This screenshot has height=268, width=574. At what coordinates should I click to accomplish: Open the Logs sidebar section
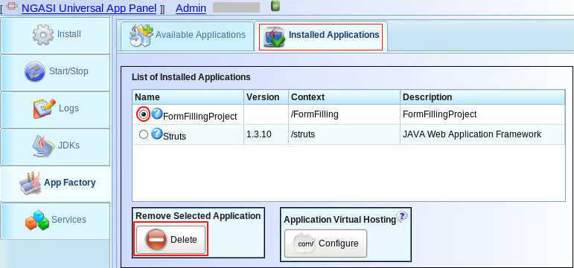(x=55, y=110)
